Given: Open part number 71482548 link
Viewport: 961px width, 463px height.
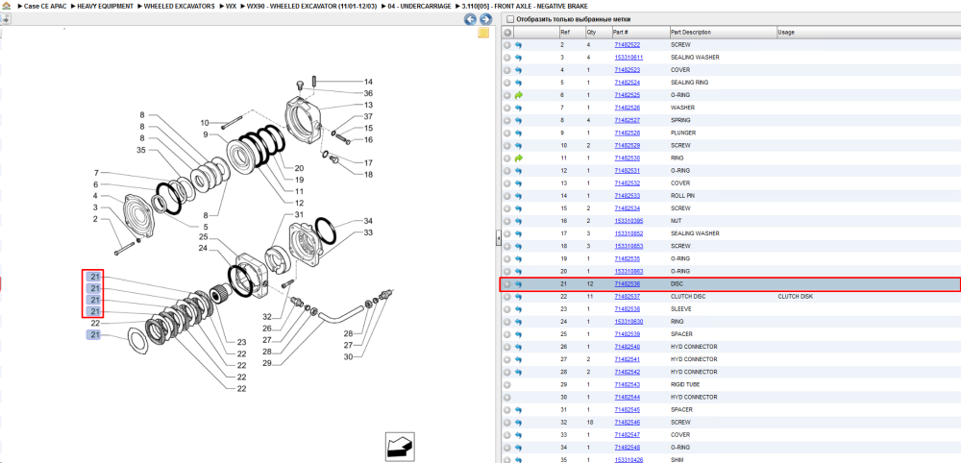Looking at the screenshot, I should [x=627, y=448].
